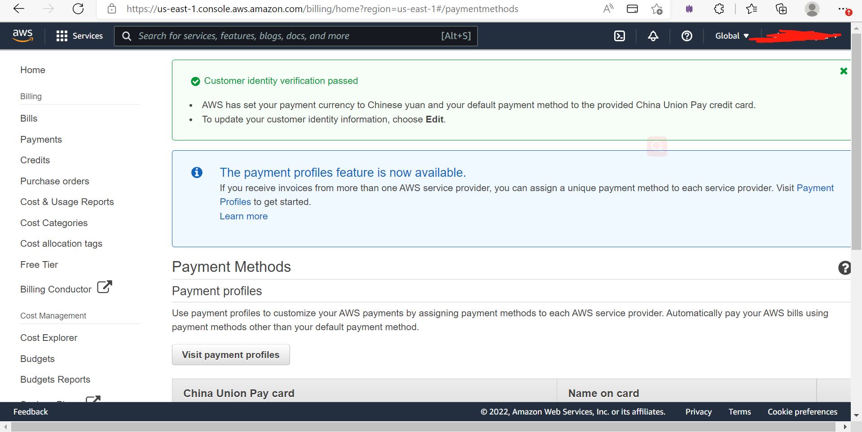Open the Favorites list icon
862x432 pixels.
(x=752, y=9)
